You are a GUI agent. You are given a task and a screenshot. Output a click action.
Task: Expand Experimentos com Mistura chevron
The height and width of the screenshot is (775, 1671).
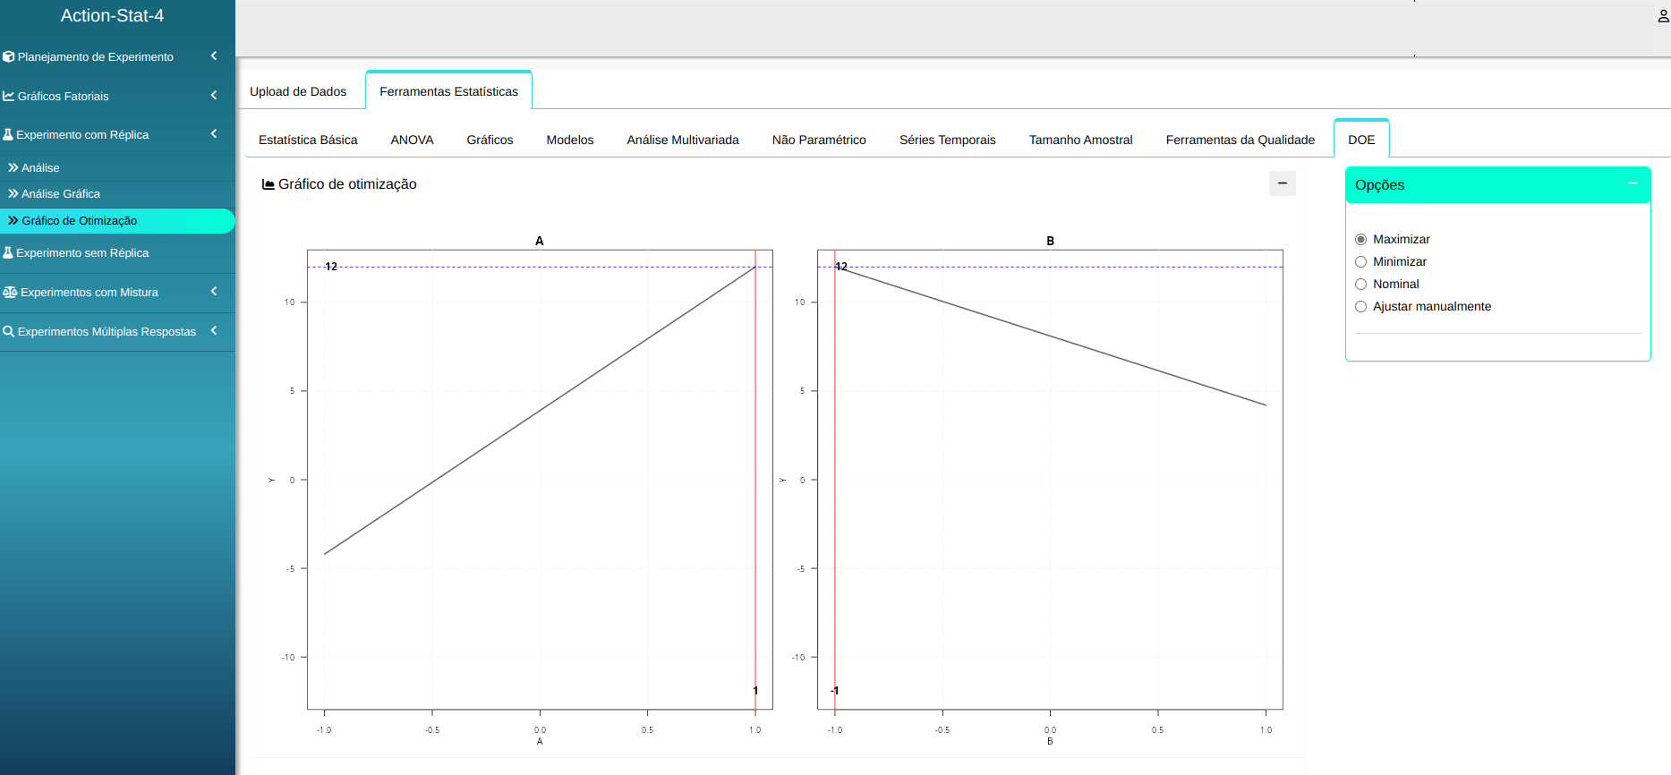pyautogui.click(x=214, y=292)
